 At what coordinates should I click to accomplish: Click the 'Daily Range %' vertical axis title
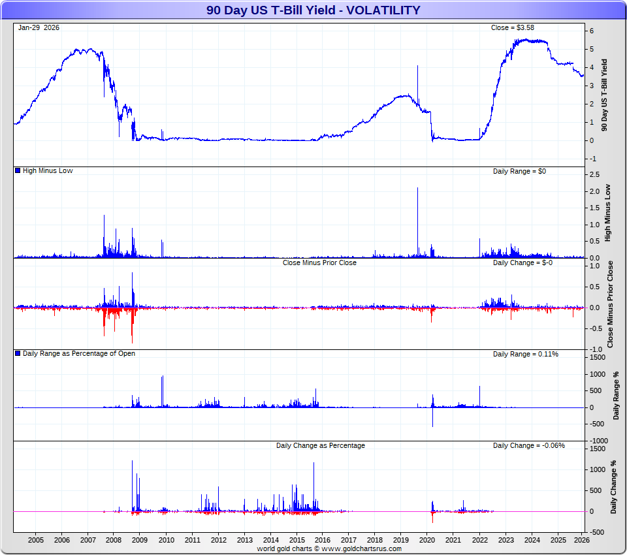click(x=616, y=395)
